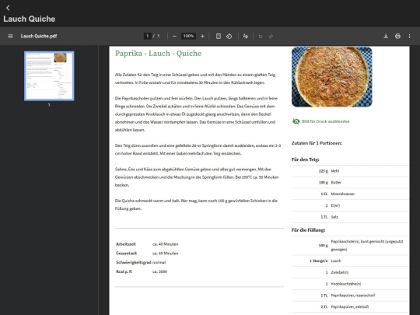
Task: Click the '225 g Mehl' ingredient row
Action: pos(350,171)
